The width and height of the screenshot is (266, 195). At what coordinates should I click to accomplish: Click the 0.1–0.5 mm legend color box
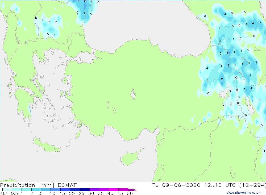coord(7,190)
